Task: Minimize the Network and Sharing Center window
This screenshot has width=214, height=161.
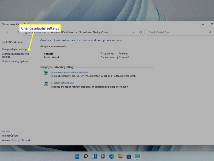Action: (194, 24)
